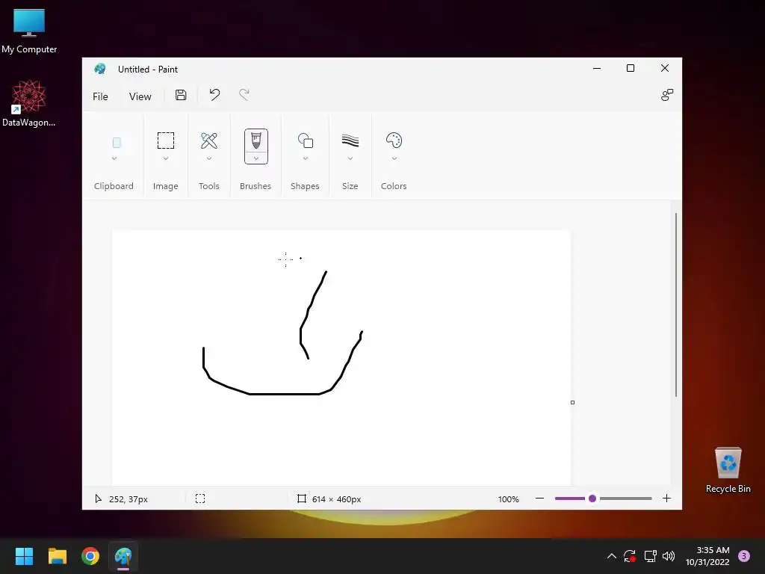Click the Size label
This screenshot has height=574, width=765.
tap(350, 186)
